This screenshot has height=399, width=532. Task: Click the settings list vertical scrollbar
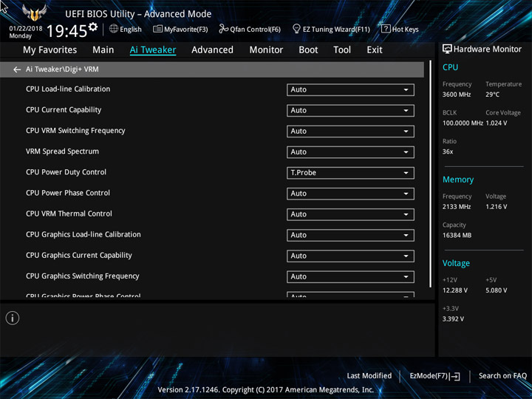[x=430, y=174]
